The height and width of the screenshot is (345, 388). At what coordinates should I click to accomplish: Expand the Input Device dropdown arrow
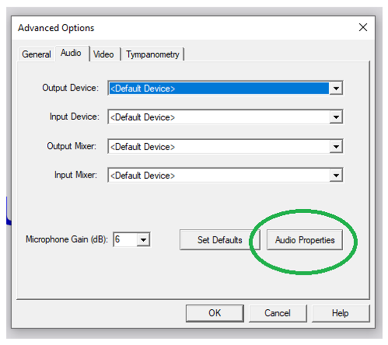click(336, 118)
